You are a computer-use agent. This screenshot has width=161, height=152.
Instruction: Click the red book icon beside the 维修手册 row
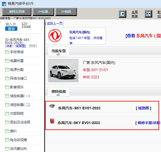(52, 121)
